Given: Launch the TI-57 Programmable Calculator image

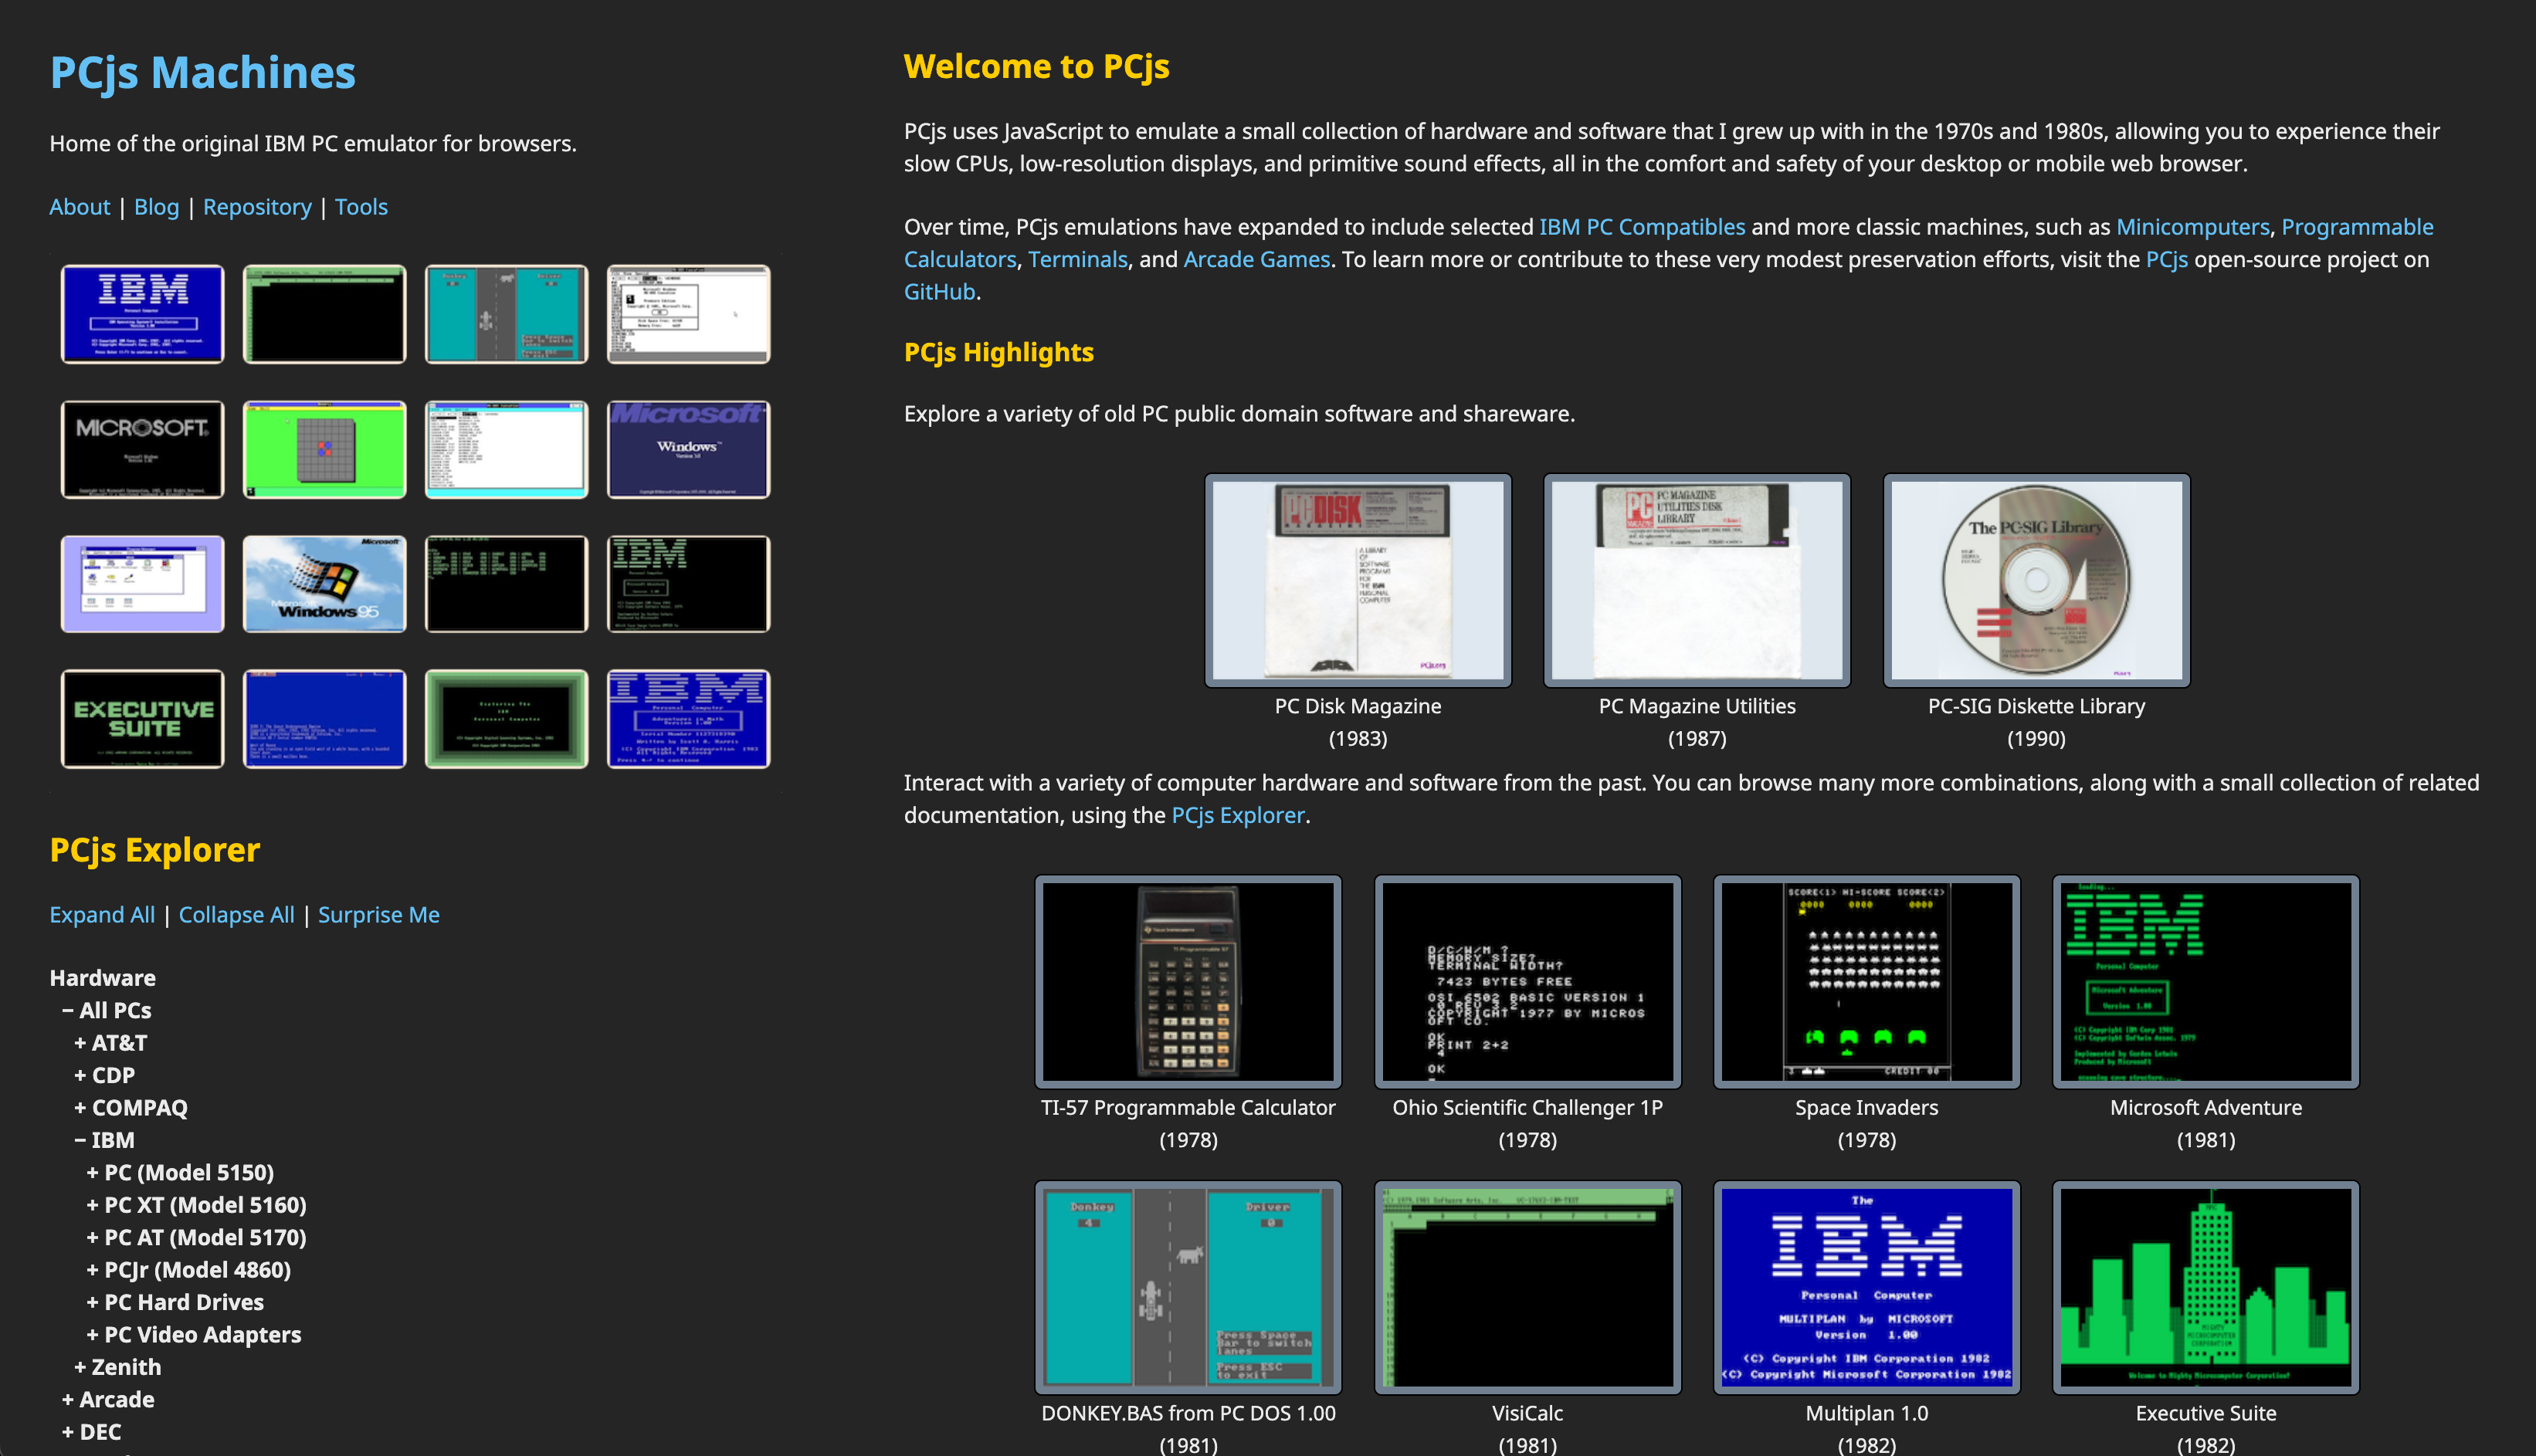Looking at the screenshot, I should [x=1188, y=981].
